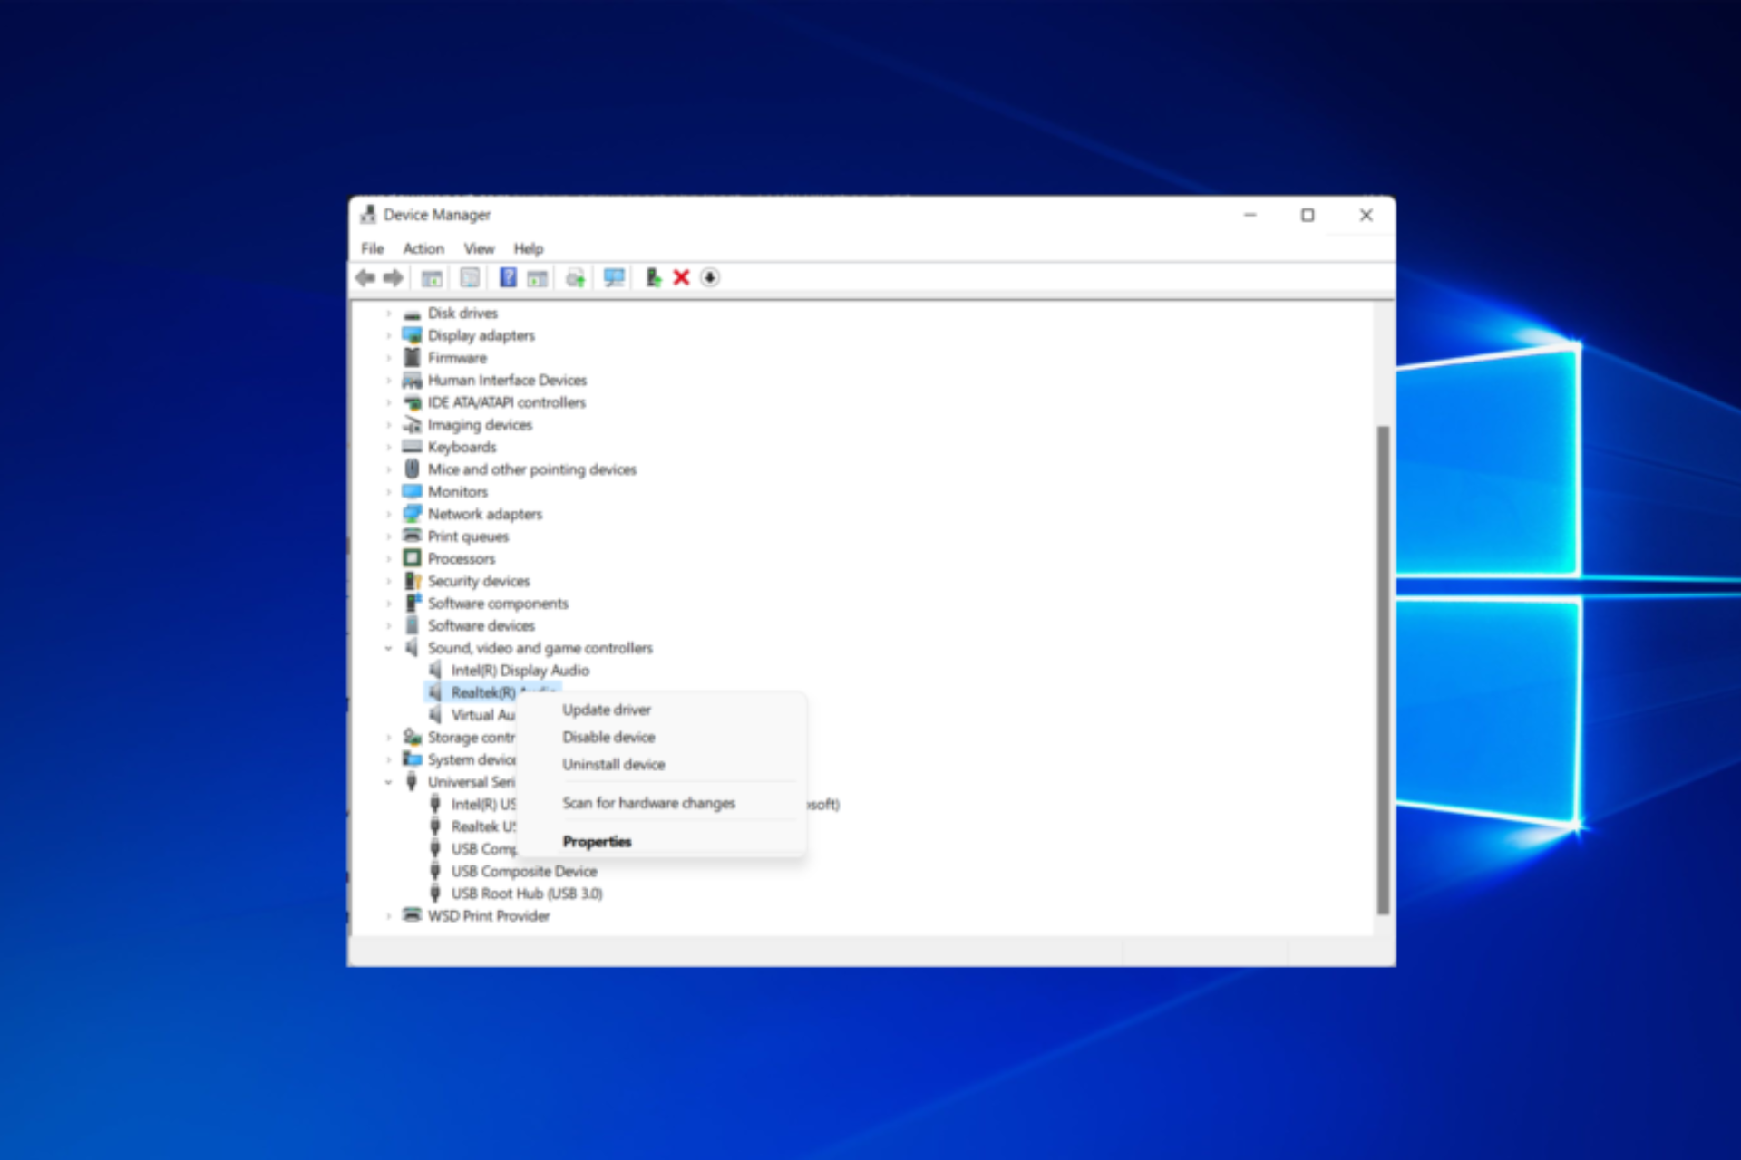1741x1160 pixels.
Task: Click the Scan for hardware changes toolbar icon
Action: (613, 278)
